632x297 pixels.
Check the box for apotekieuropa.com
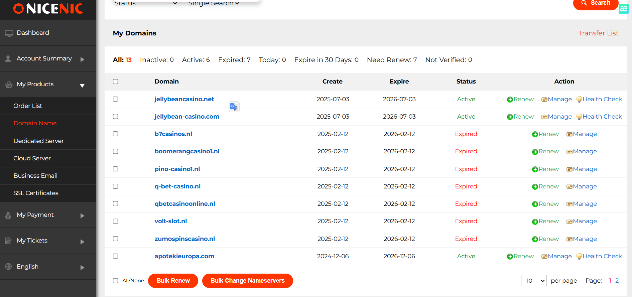(116, 256)
